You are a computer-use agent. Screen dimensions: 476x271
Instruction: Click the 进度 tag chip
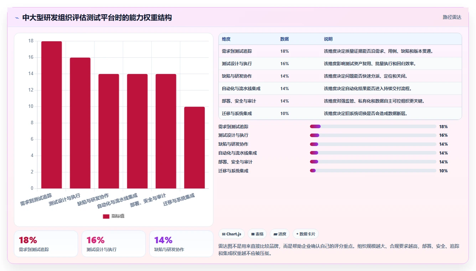coord(280,234)
